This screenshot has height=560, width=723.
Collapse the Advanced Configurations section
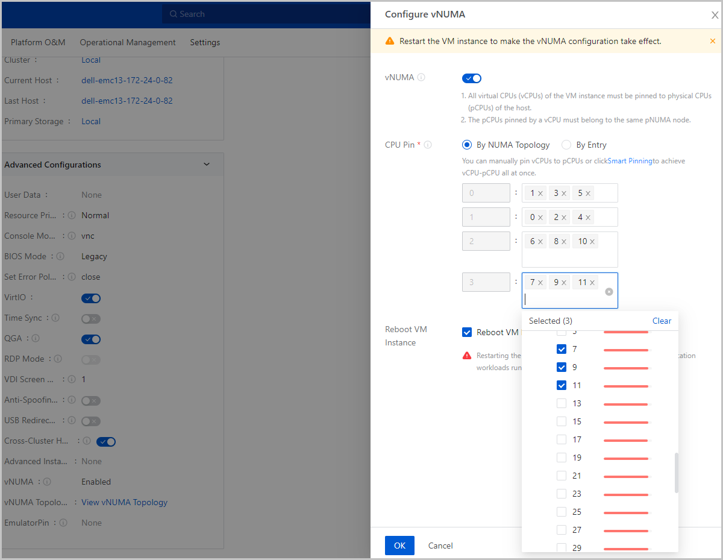[x=207, y=165]
